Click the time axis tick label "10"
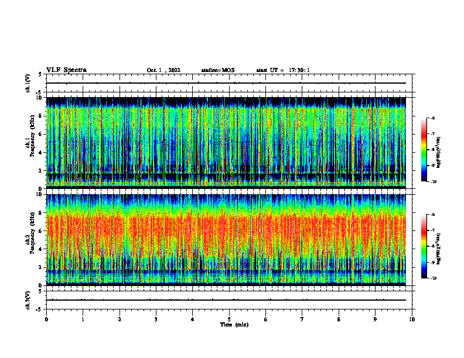 [x=412, y=319]
